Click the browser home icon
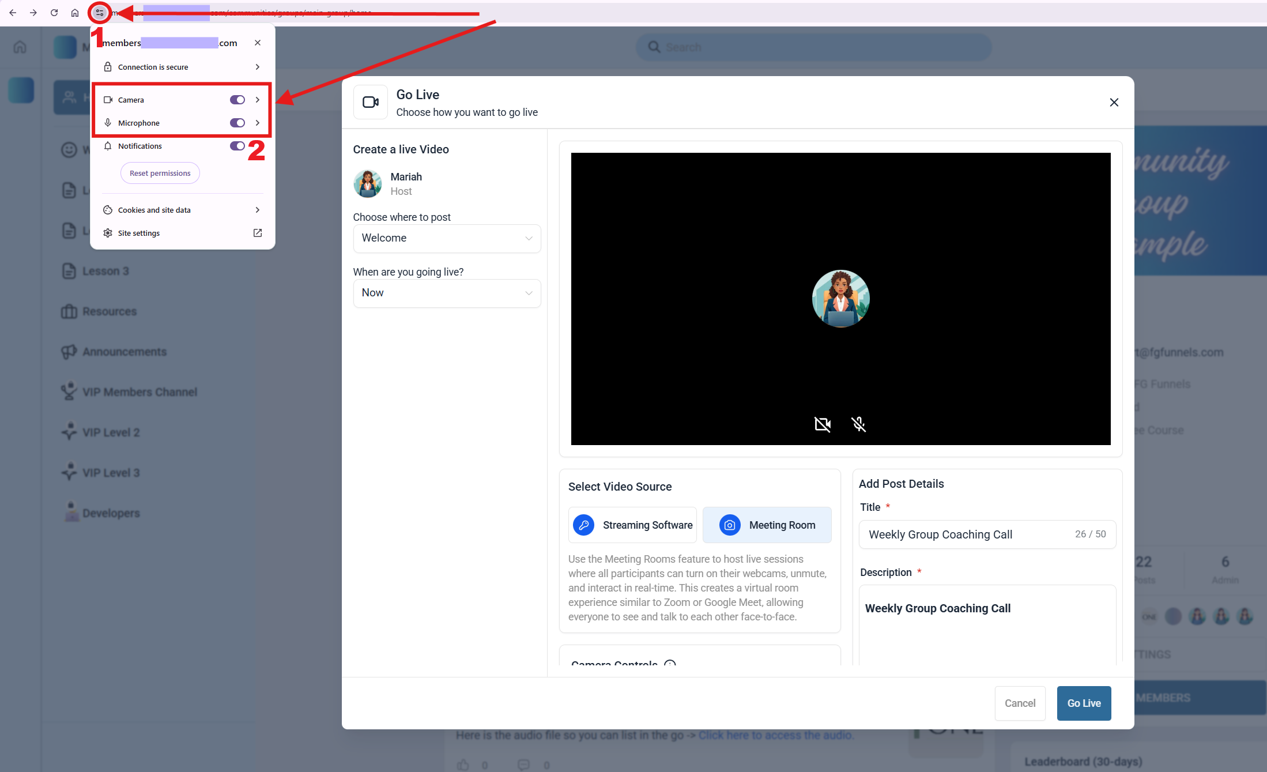This screenshot has height=772, width=1267. tap(75, 13)
